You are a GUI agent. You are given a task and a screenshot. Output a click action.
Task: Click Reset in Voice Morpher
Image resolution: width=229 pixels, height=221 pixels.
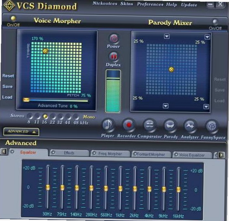(8, 76)
